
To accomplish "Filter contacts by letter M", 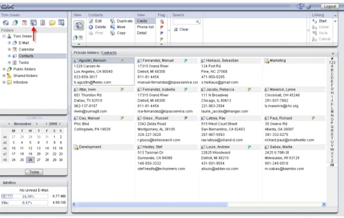I will (x=332, y=112).
